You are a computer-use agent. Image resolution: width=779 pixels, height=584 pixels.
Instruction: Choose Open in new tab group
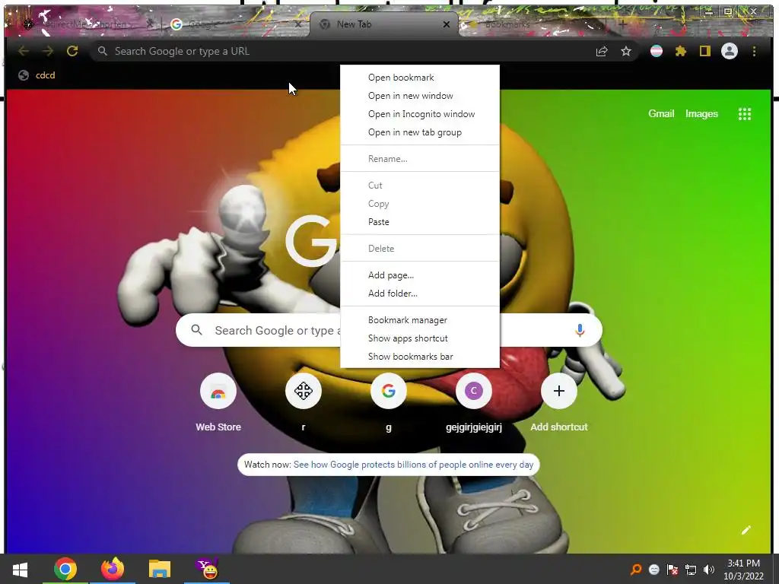[420, 132]
